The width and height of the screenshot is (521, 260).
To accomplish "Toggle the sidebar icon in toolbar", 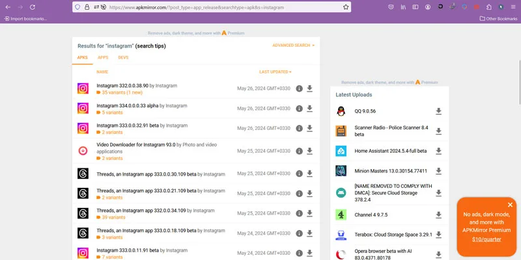I will pyautogui.click(x=415, y=7).
